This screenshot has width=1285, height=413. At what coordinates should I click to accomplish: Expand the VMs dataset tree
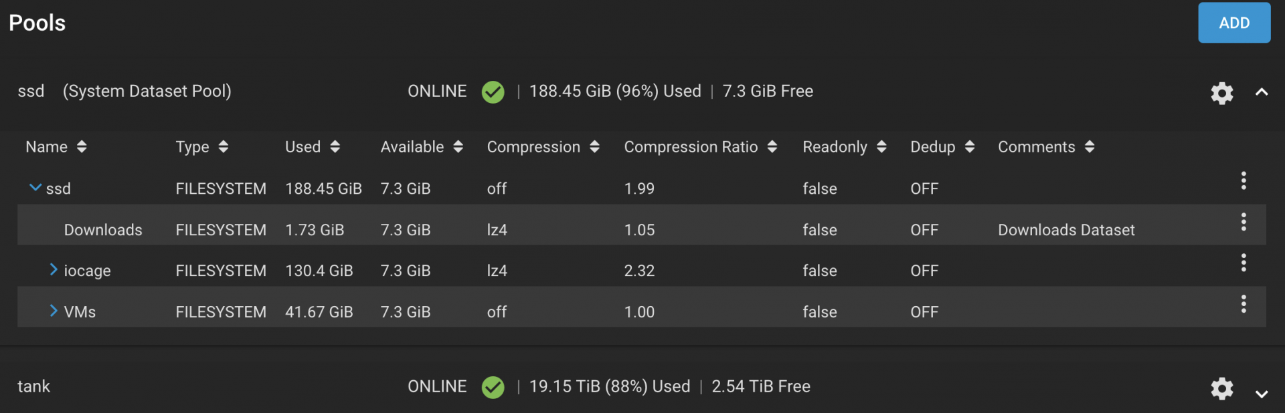pyautogui.click(x=54, y=311)
